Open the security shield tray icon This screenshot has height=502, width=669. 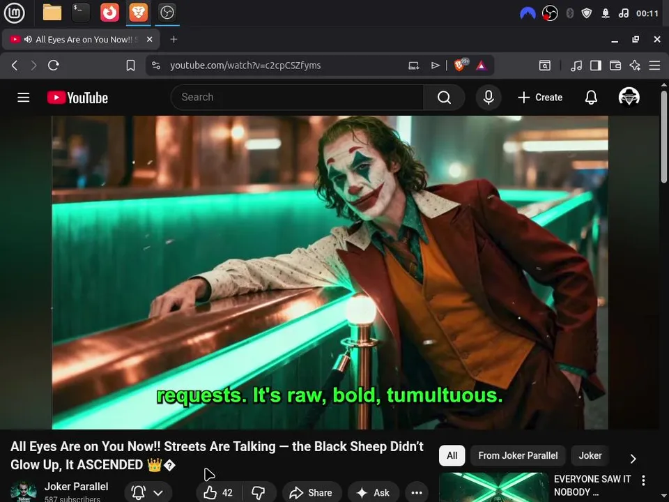click(x=587, y=14)
